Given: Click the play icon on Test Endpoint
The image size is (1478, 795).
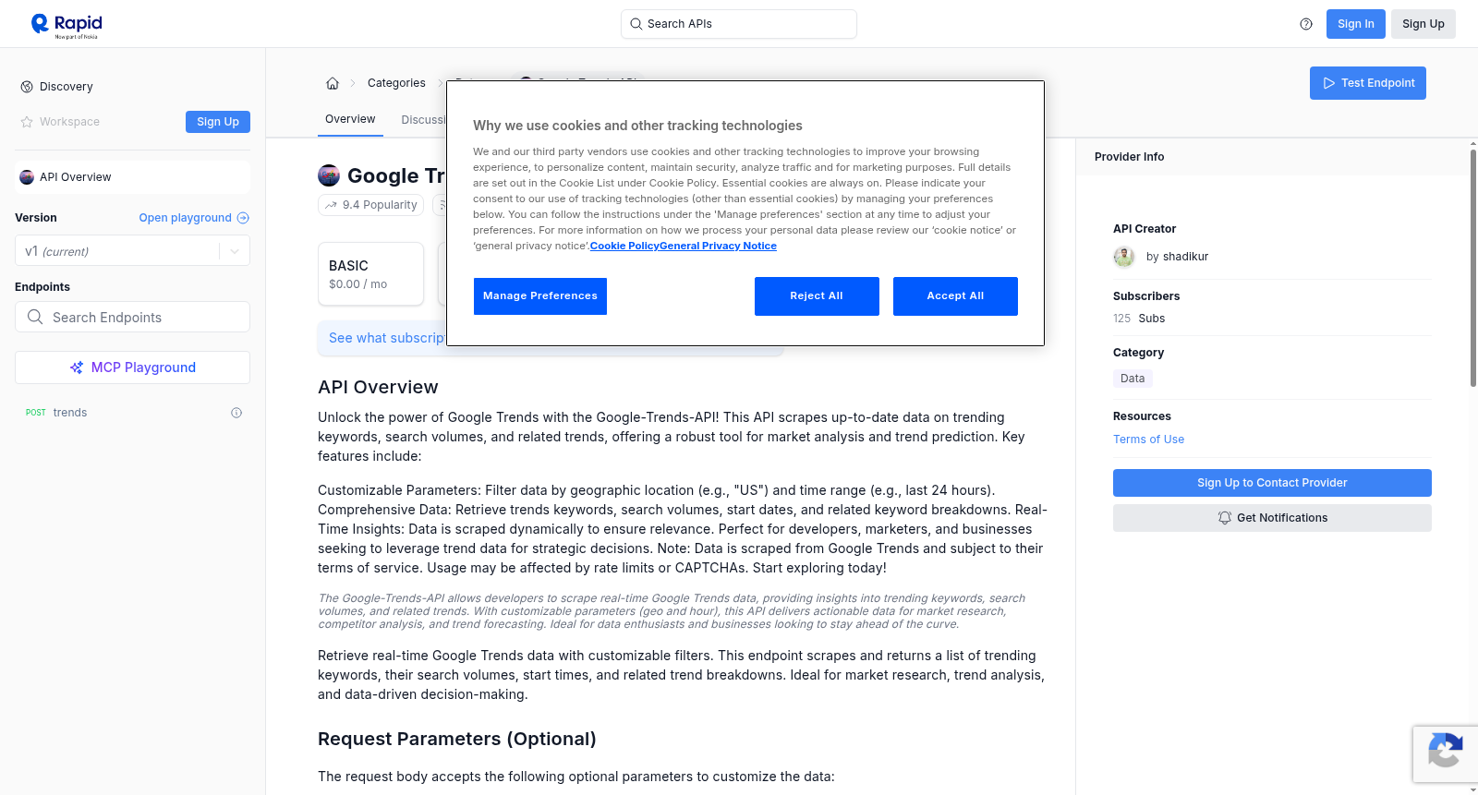Looking at the screenshot, I should [1329, 83].
